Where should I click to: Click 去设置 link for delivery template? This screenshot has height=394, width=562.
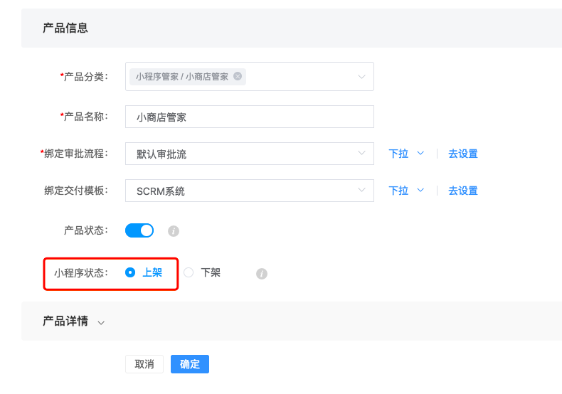[463, 191]
